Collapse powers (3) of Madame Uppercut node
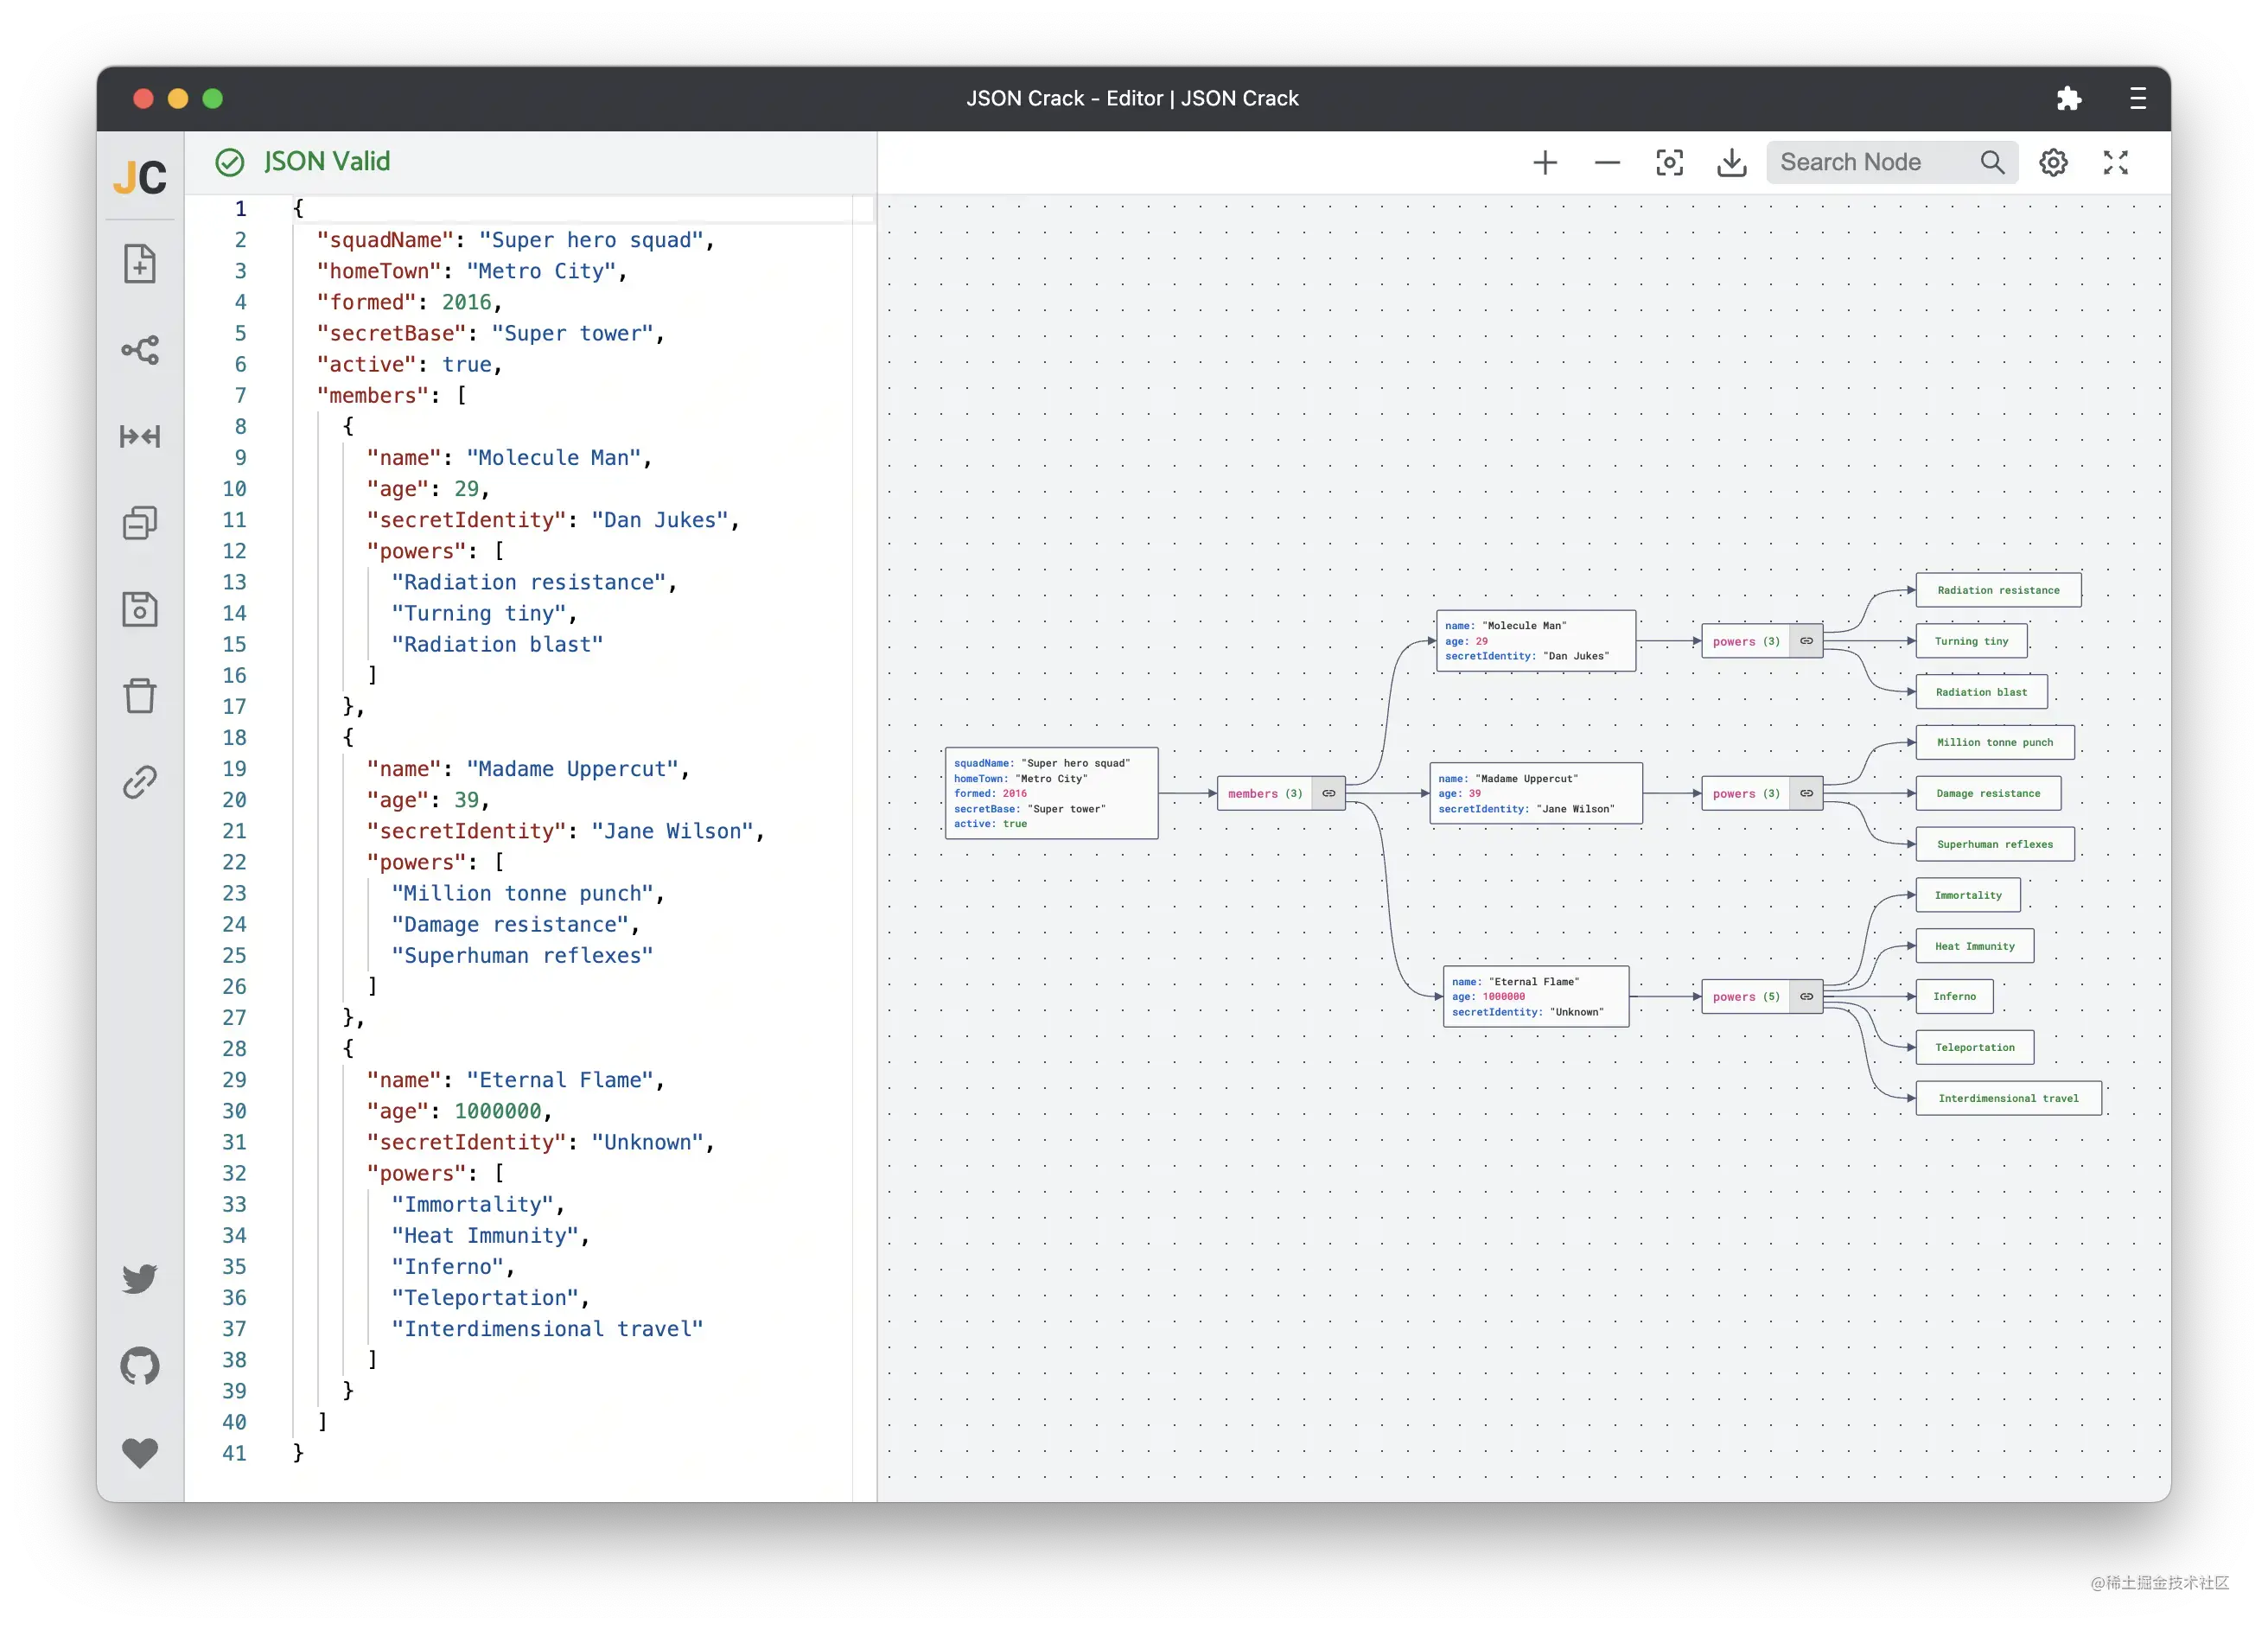The width and height of the screenshot is (2268, 1630). 1806,793
